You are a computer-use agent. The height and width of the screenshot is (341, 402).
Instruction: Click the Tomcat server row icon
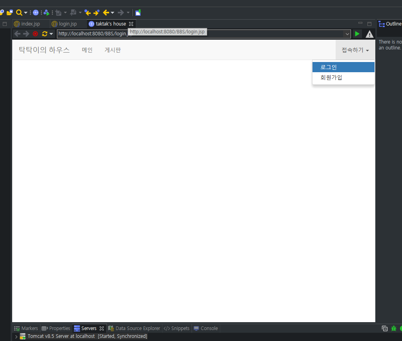tap(23, 336)
